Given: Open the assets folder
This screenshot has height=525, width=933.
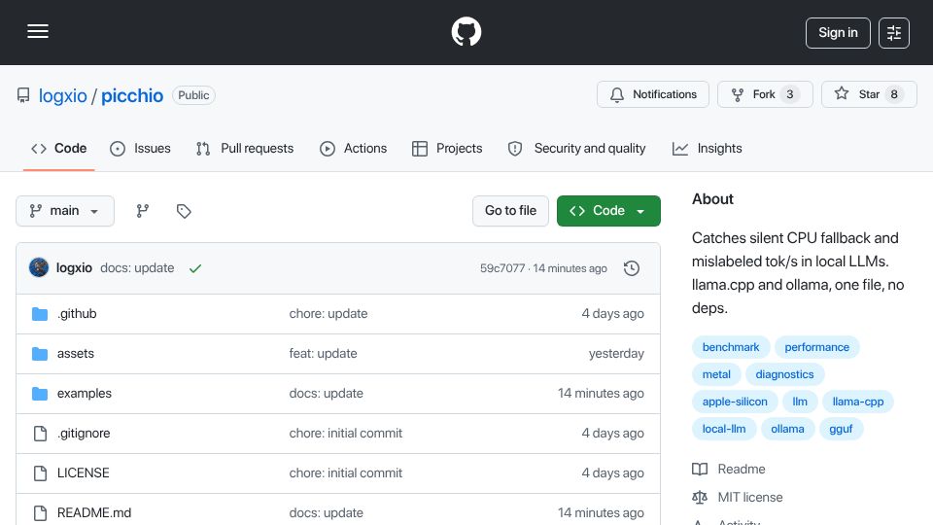Looking at the screenshot, I should click(x=76, y=354).
